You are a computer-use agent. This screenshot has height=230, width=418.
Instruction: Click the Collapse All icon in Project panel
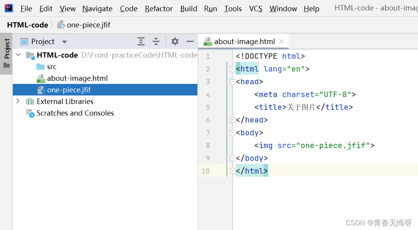156,41
